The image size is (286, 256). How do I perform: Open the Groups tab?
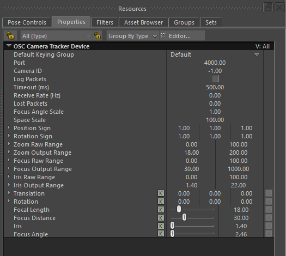pos(184,22)
